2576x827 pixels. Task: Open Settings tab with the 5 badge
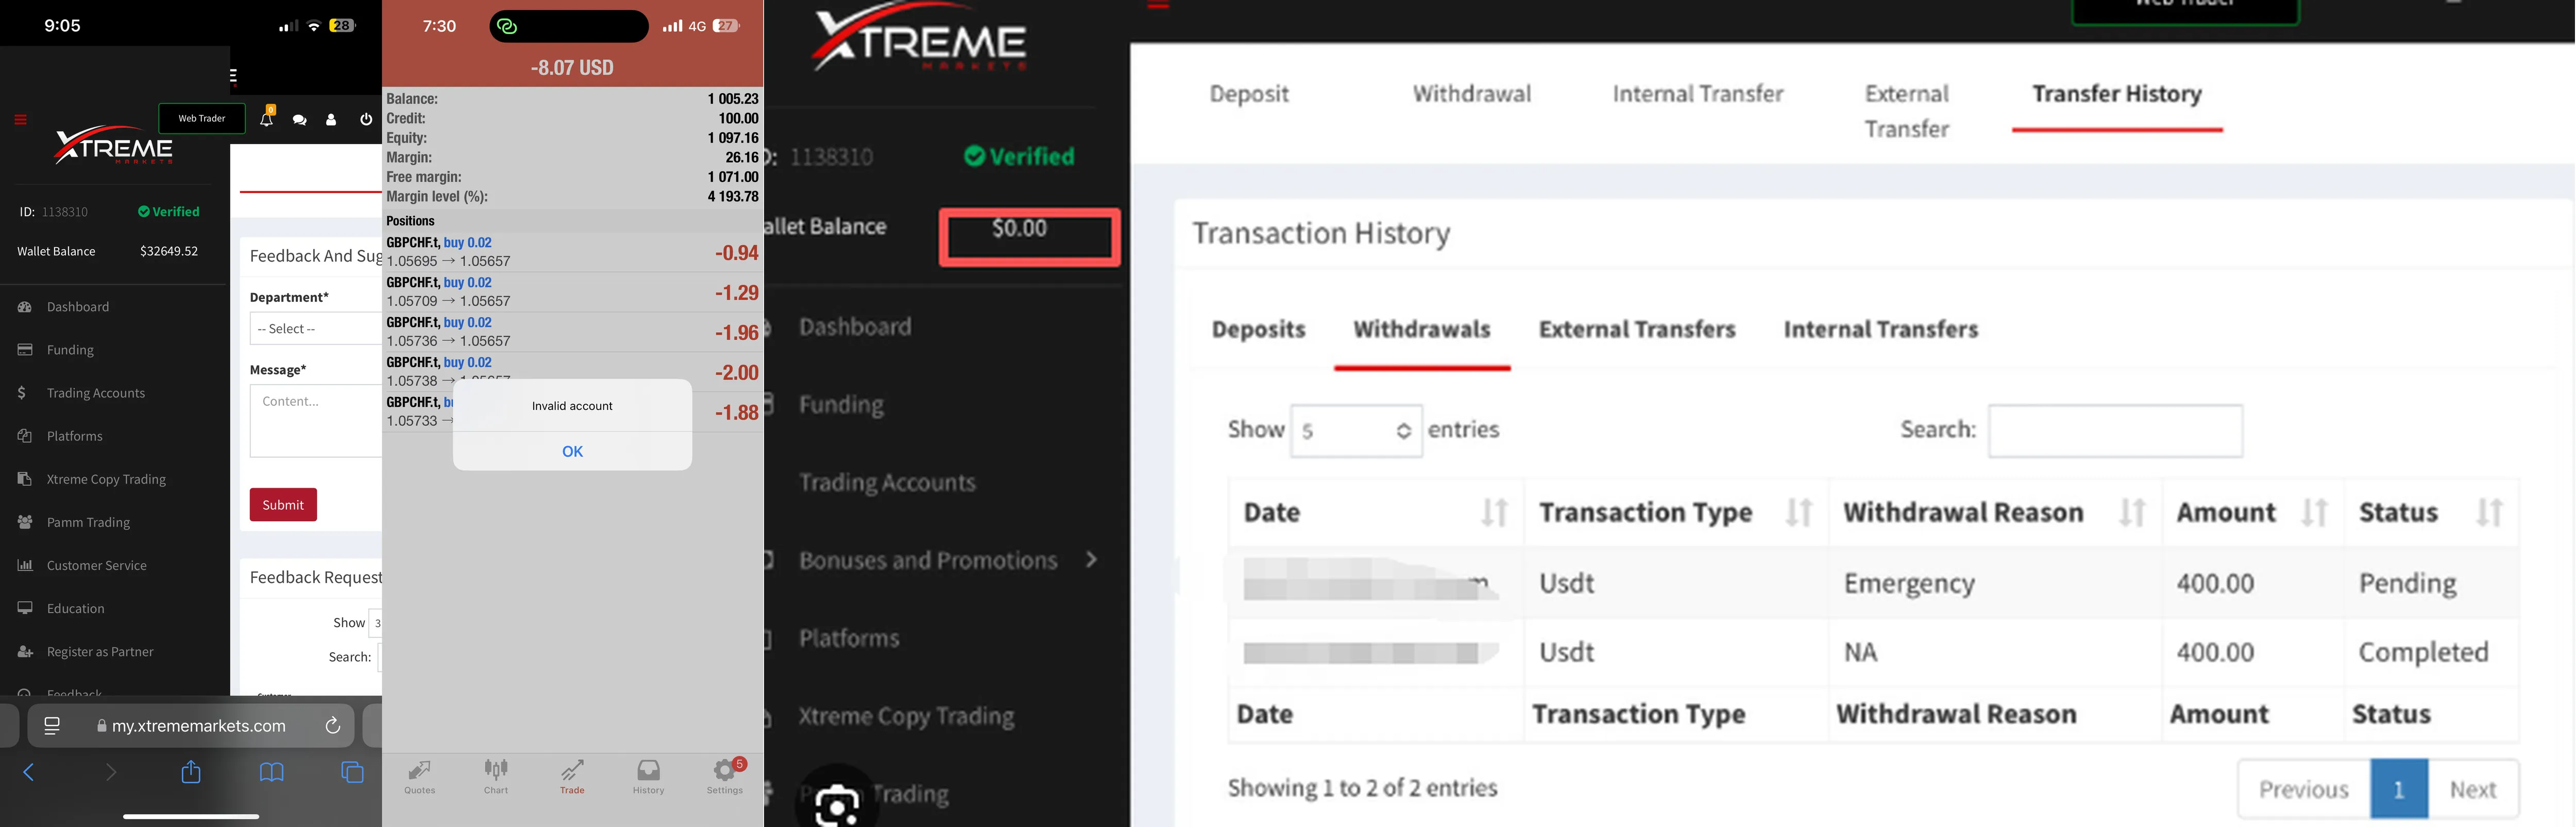pos(725,776)
